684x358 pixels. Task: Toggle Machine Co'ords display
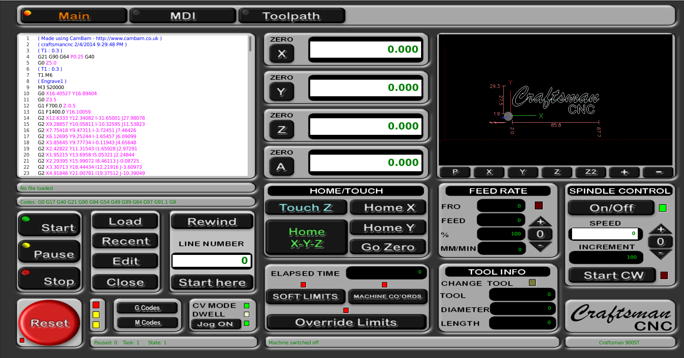pyautogui.click(x=388, y=296)
